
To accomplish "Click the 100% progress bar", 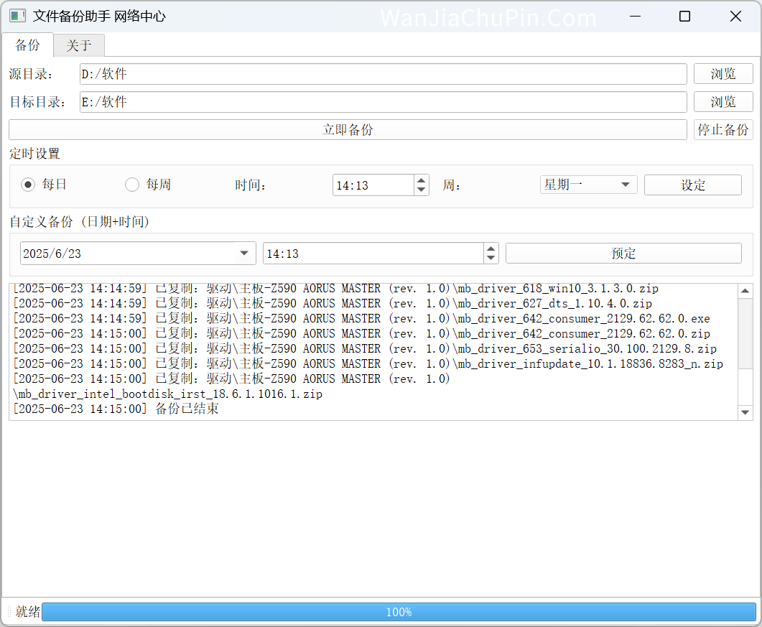I will click(399, 612).
